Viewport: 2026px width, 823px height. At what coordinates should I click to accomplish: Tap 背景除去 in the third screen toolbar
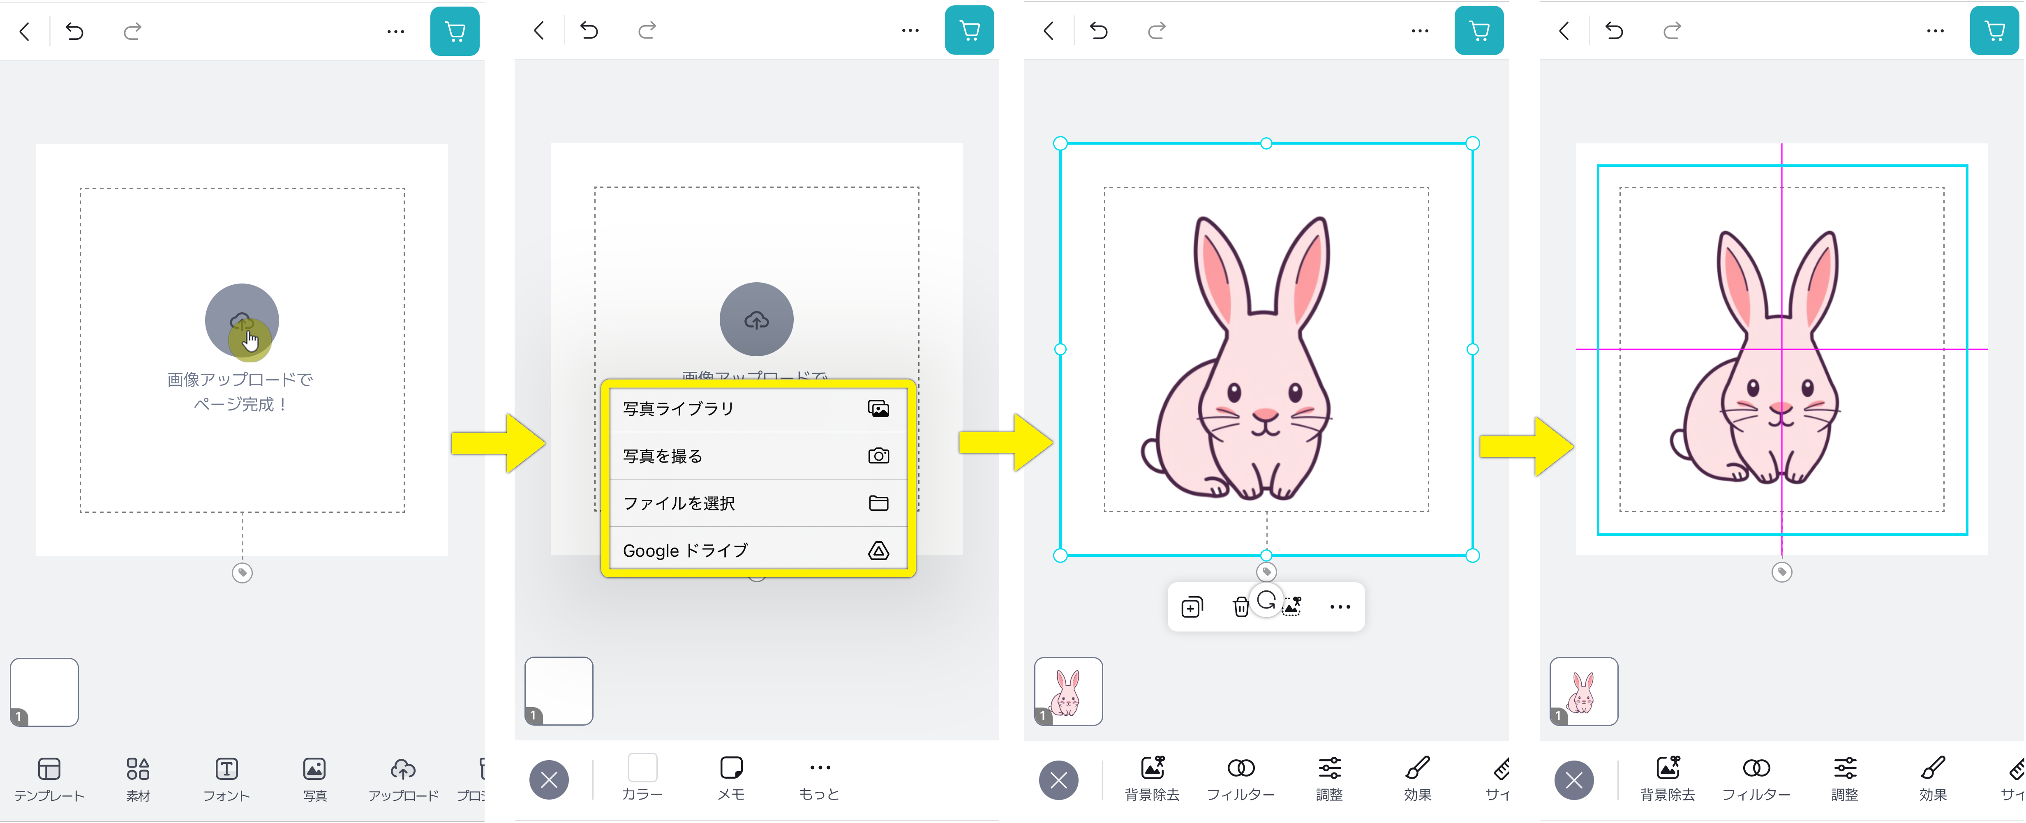pyautogui.click(x=1152, y=778)
